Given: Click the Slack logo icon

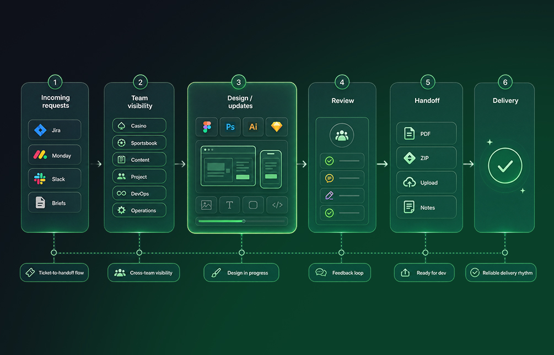Looking at the screenshot, I should pyautogui.click(x=40, y=178).
